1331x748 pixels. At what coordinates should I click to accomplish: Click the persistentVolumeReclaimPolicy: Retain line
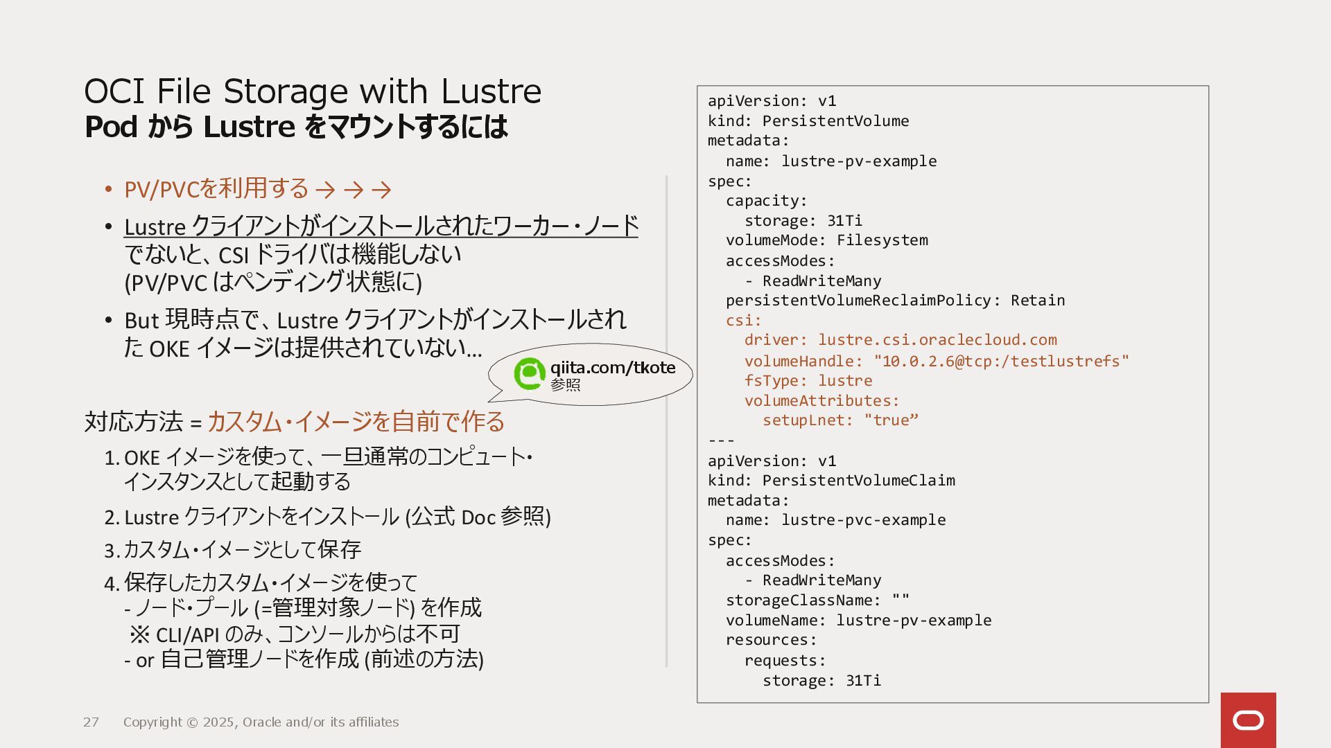tap(894, 301)
